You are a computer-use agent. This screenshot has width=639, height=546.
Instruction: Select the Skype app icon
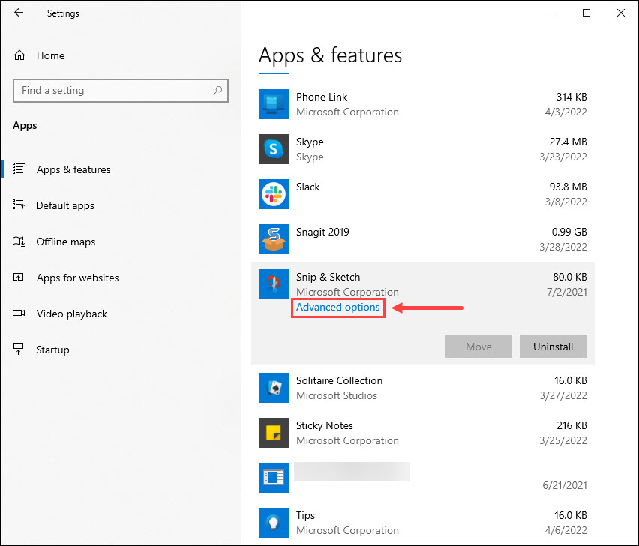pos(273,149)
